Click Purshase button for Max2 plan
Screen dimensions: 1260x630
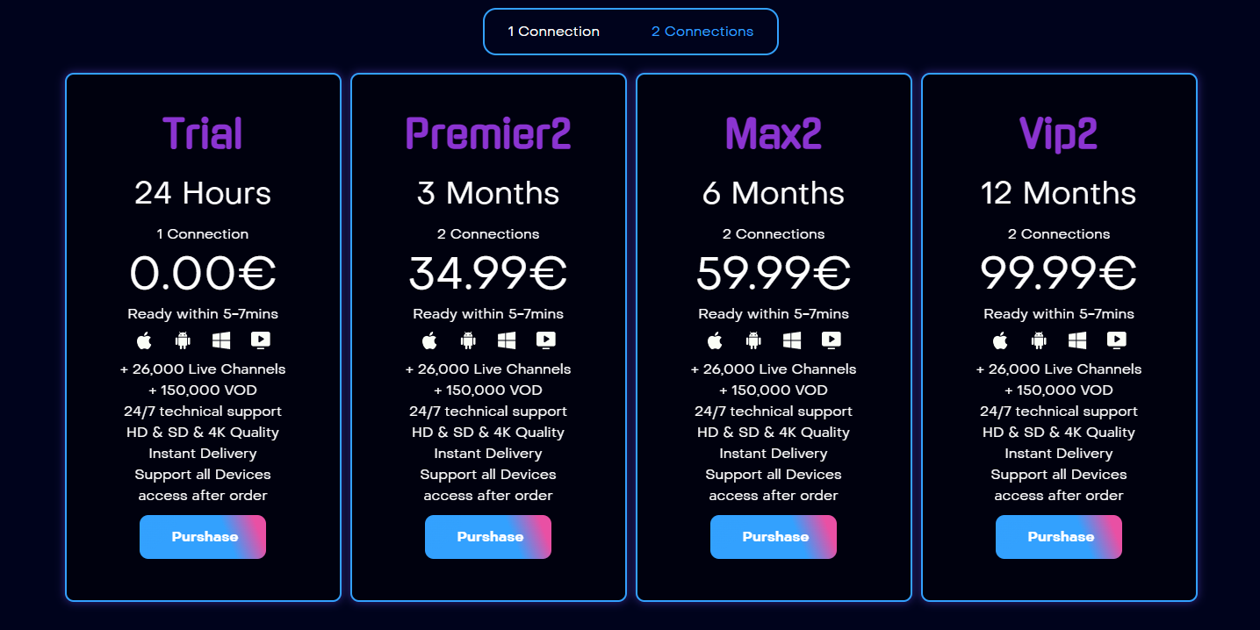click(774, 537)
